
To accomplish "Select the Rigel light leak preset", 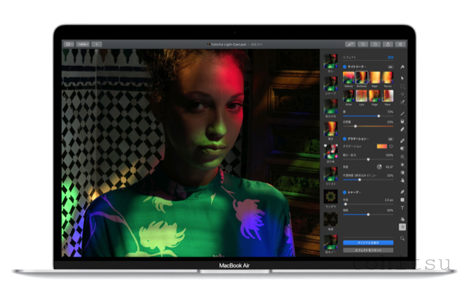I will 374,78.
